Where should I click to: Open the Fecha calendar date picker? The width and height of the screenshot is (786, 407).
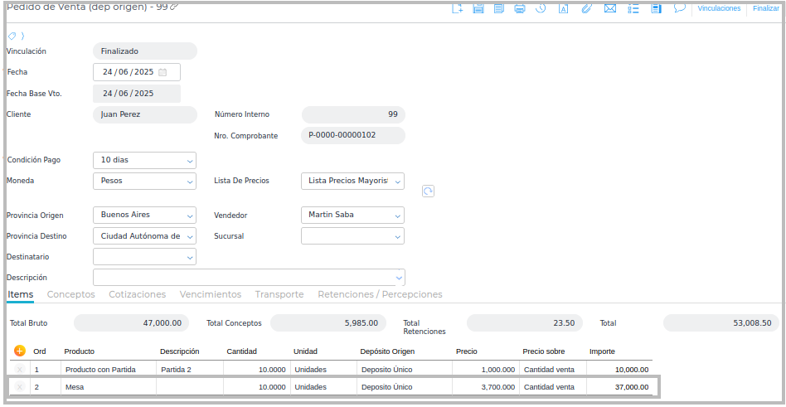coord(163,73)
